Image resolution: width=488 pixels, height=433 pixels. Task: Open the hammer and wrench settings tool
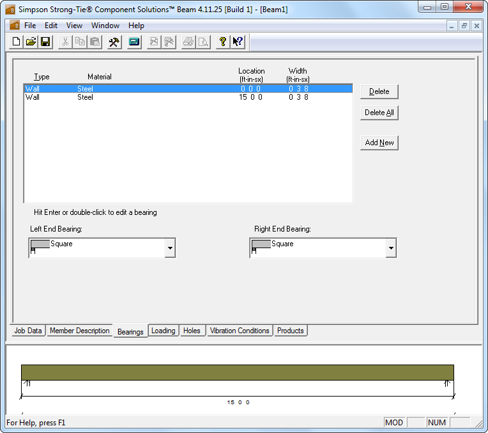114,42
